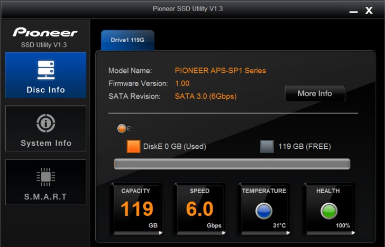Click the Pioneer logo
385x247 pixels.
(45, 32)
